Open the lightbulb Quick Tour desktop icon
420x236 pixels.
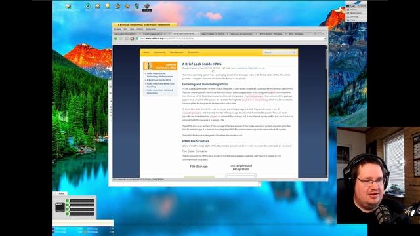tap(108, 7)
